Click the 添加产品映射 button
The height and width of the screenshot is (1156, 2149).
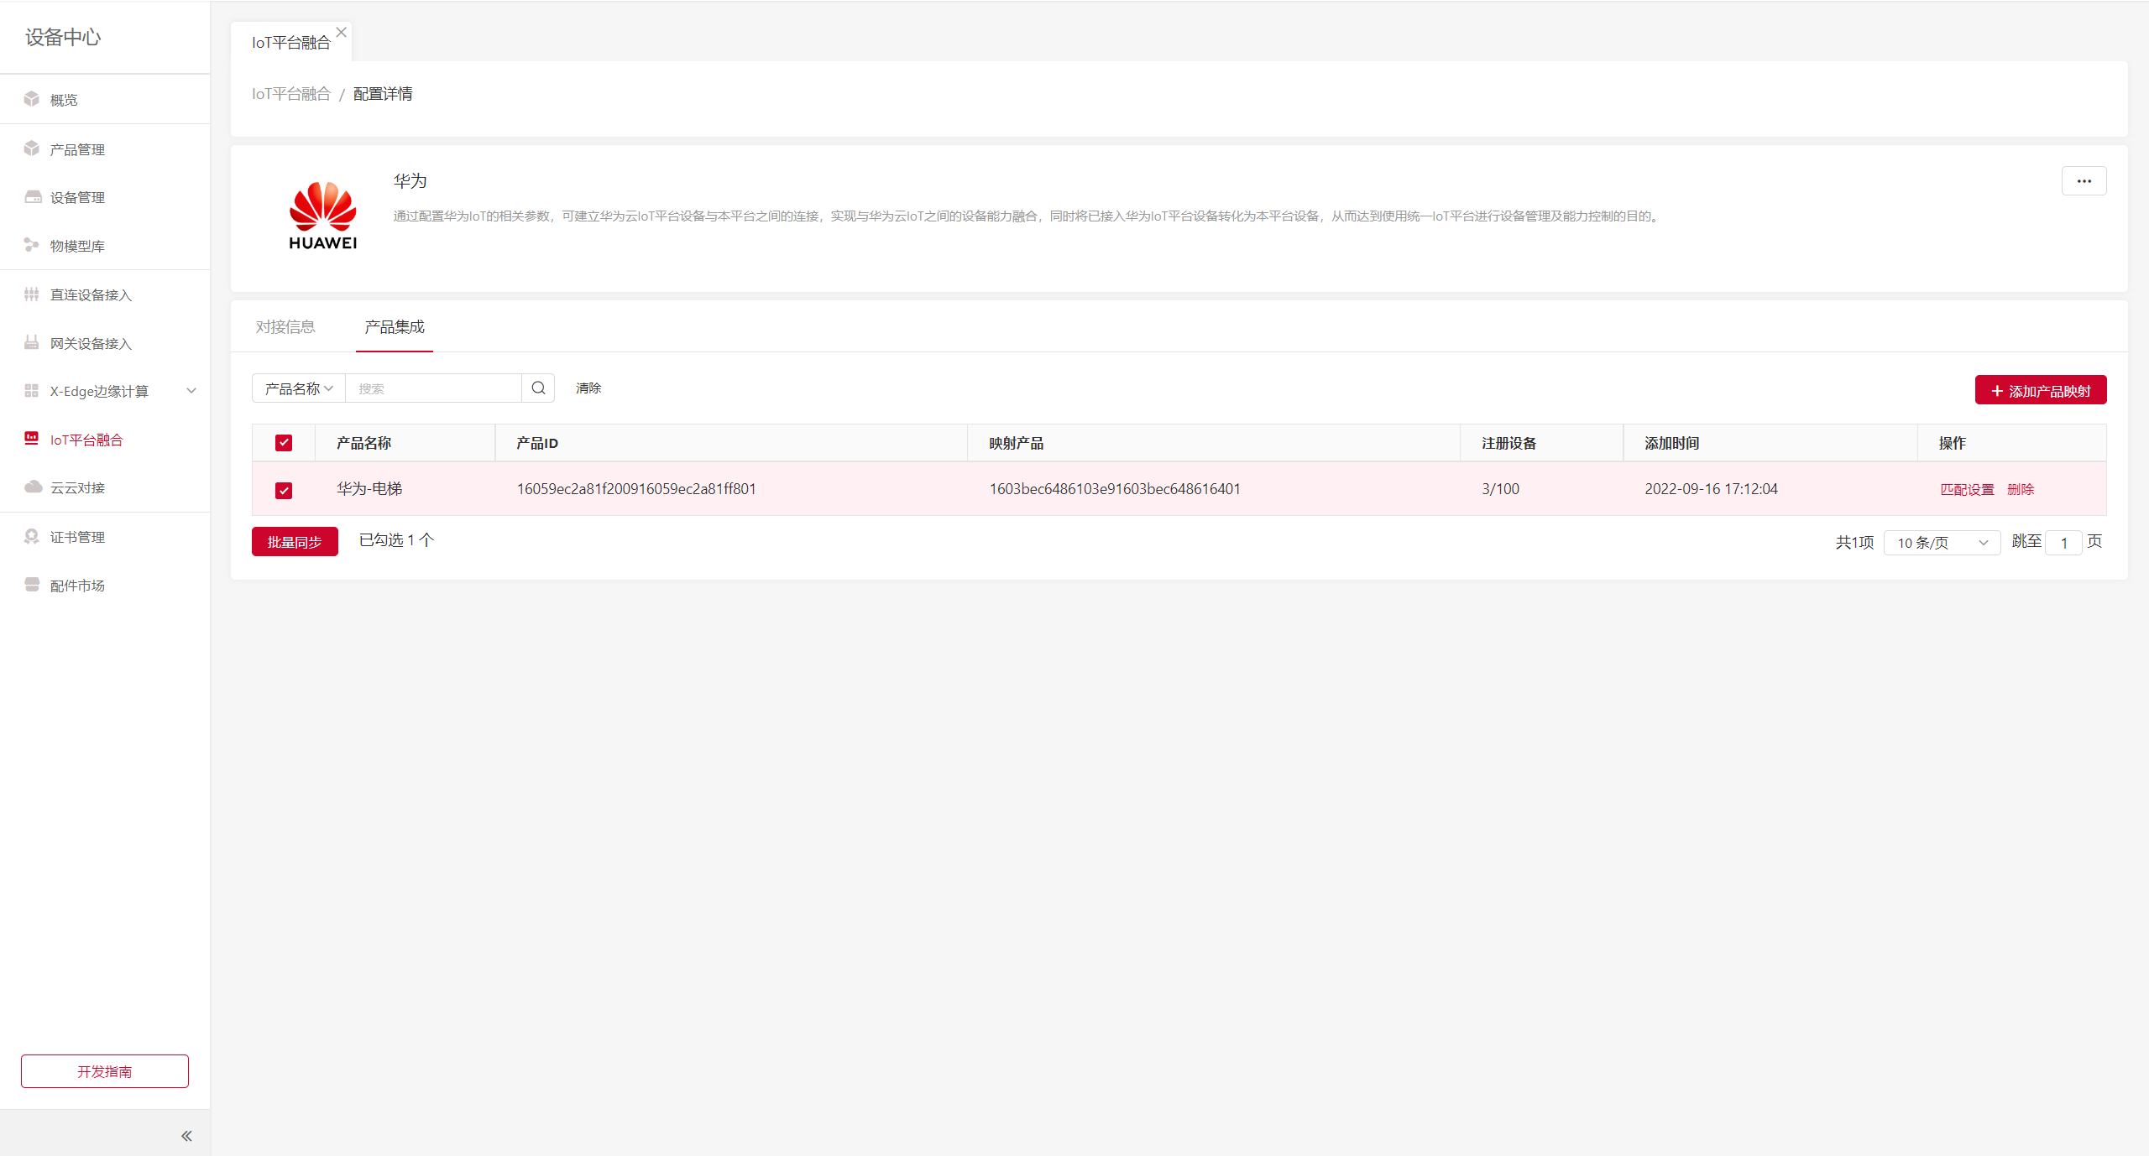(2040, 391)
